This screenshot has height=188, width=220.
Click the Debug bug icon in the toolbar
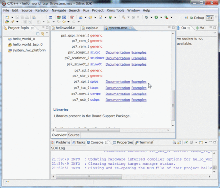[x=147, y=17]
